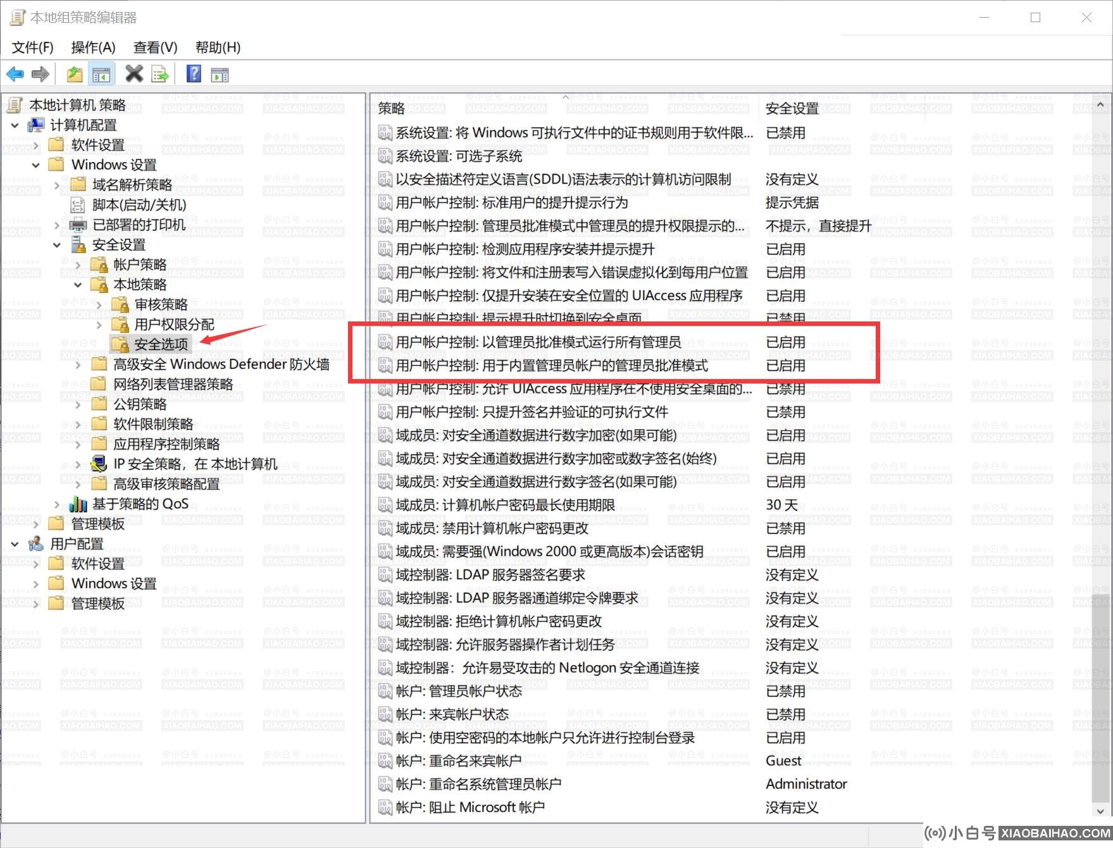The width and height of the screenshot is (1113, 848).
Task: Select policy 用户帐户控制: 检测应用程序安装并提示提升
Action: click(525, 249)
